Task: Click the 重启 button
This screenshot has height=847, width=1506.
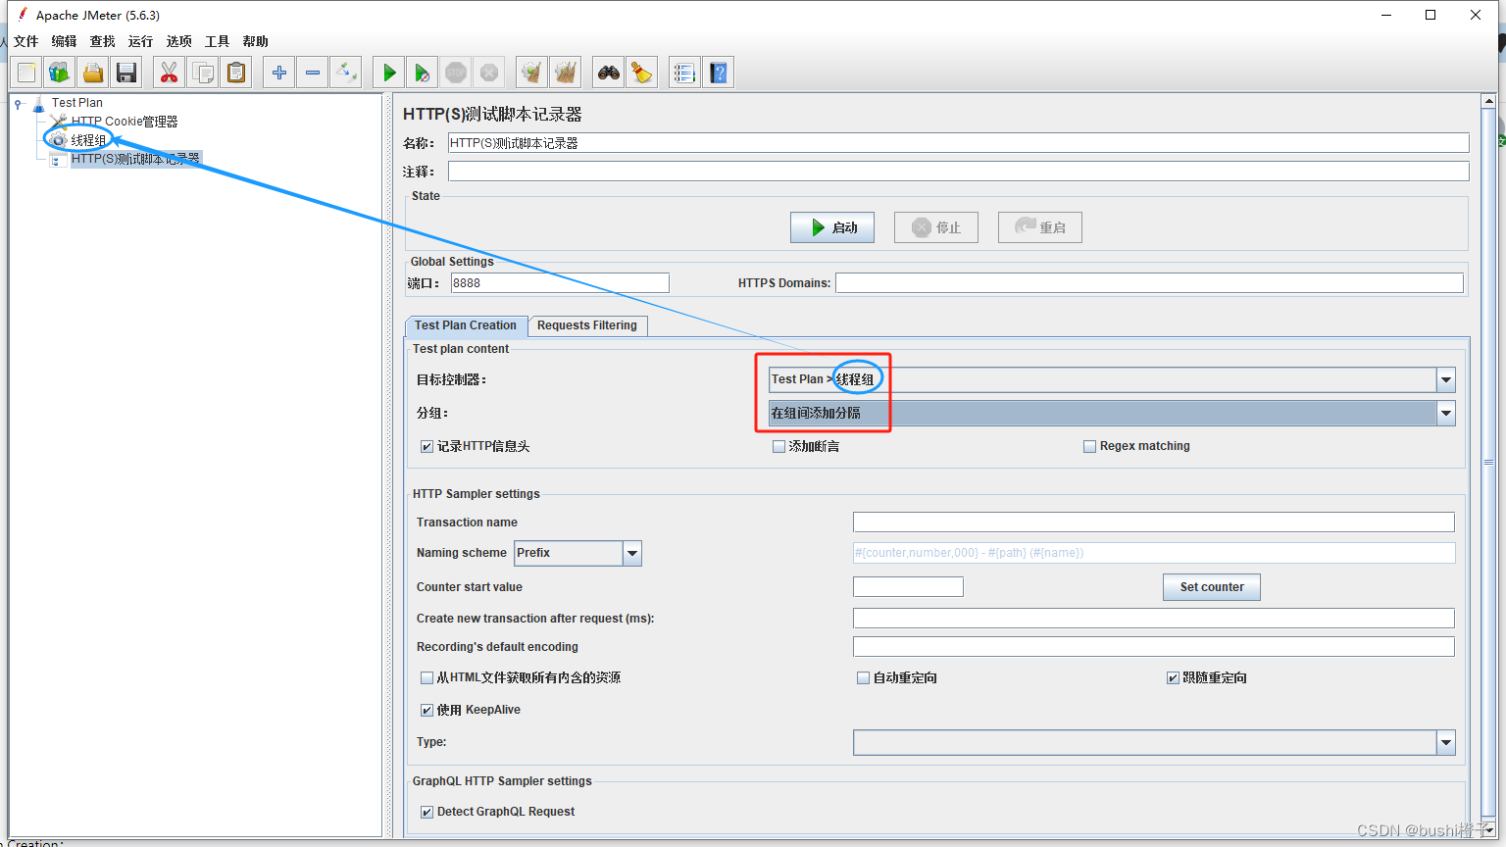Action: [1040, 227]
